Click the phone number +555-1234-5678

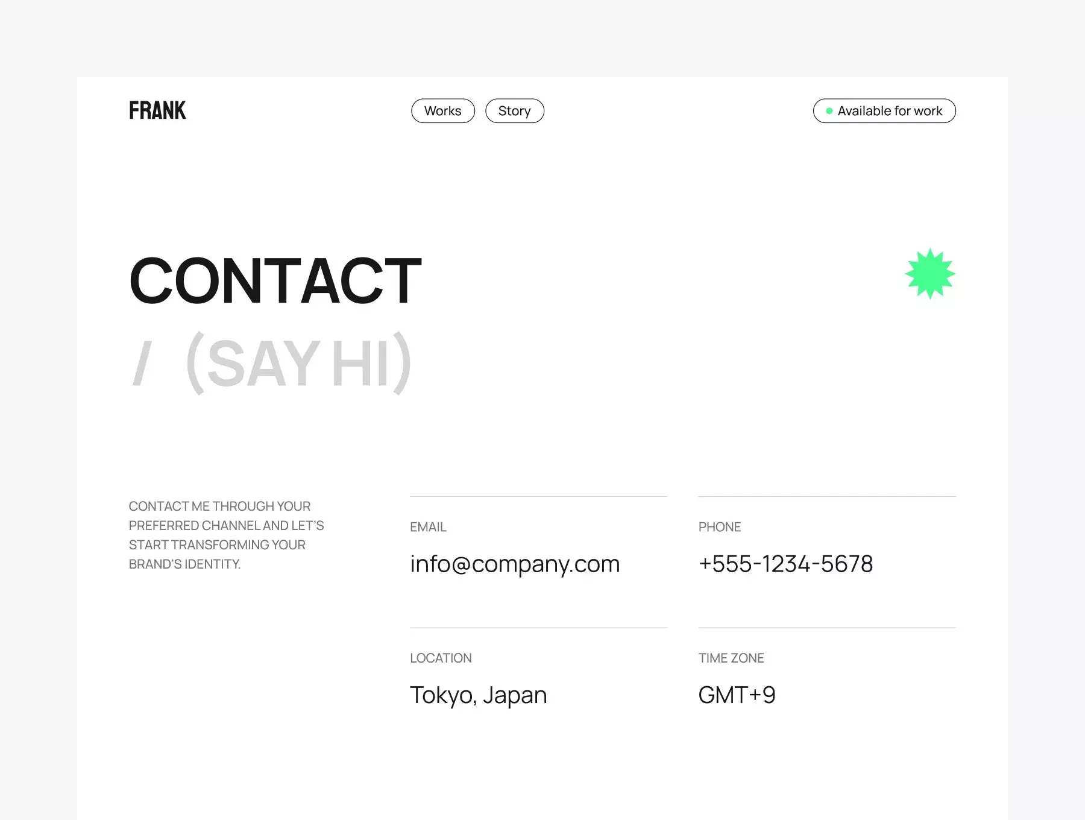click(785, 564)
